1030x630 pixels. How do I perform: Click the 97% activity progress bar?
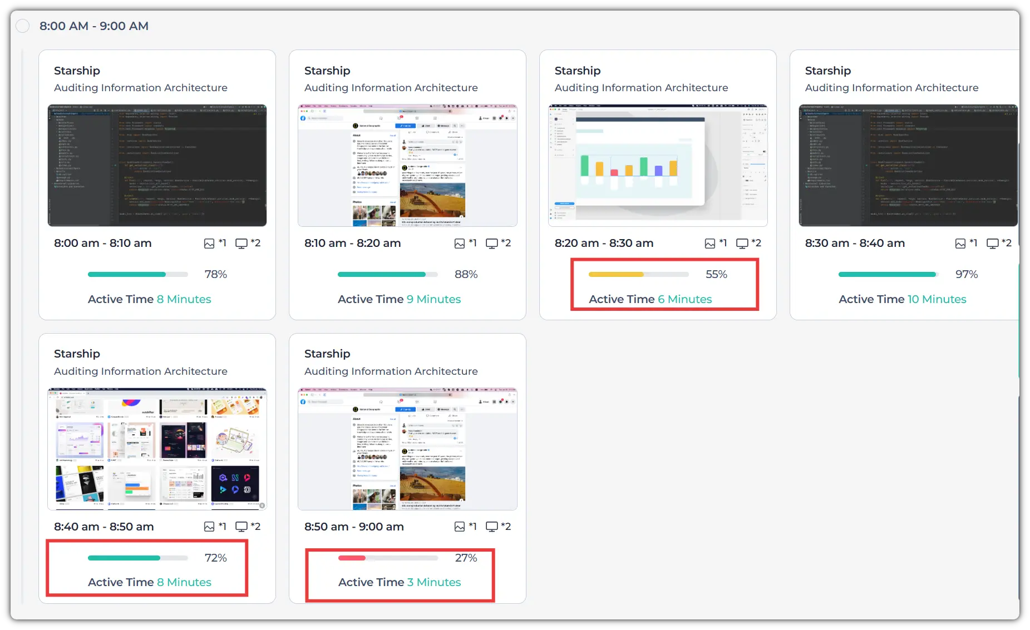[888, 274]
